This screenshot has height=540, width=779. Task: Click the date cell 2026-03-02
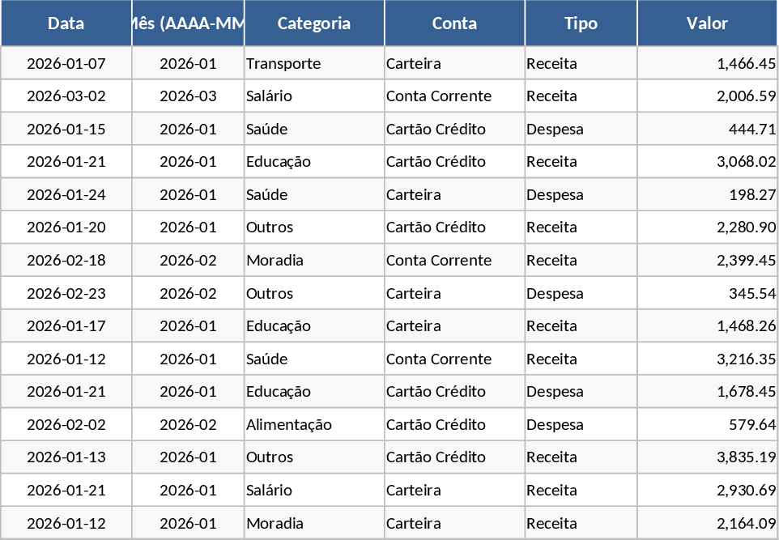point(66,96)
